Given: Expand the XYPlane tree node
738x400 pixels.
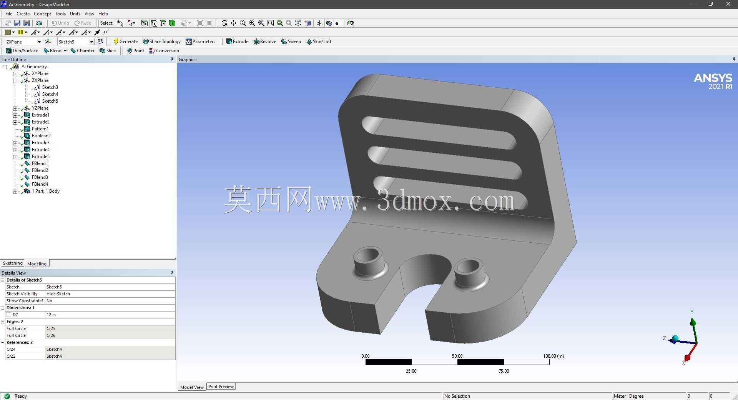Looking at the screenshot, I should click(15, 73).
